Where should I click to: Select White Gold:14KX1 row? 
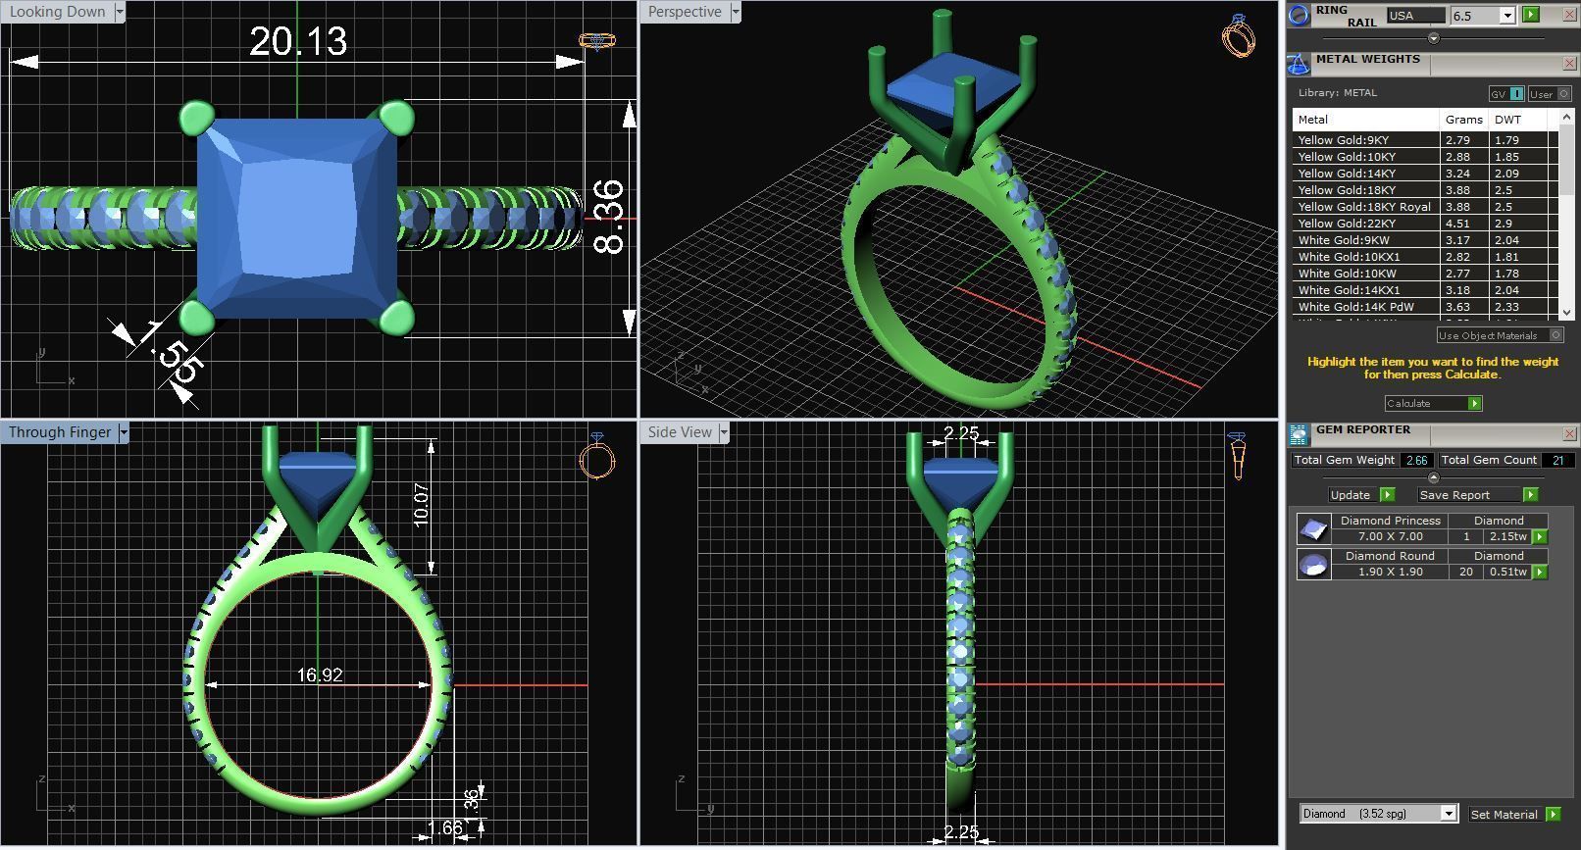click(x=1425, y=290)
